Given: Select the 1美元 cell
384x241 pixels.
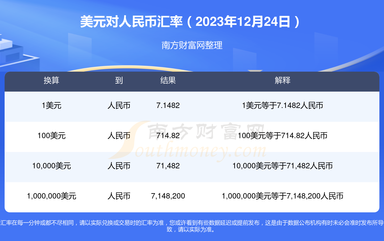Looking at the screenshot, I should pyautogui.click(x=51, y=105).
